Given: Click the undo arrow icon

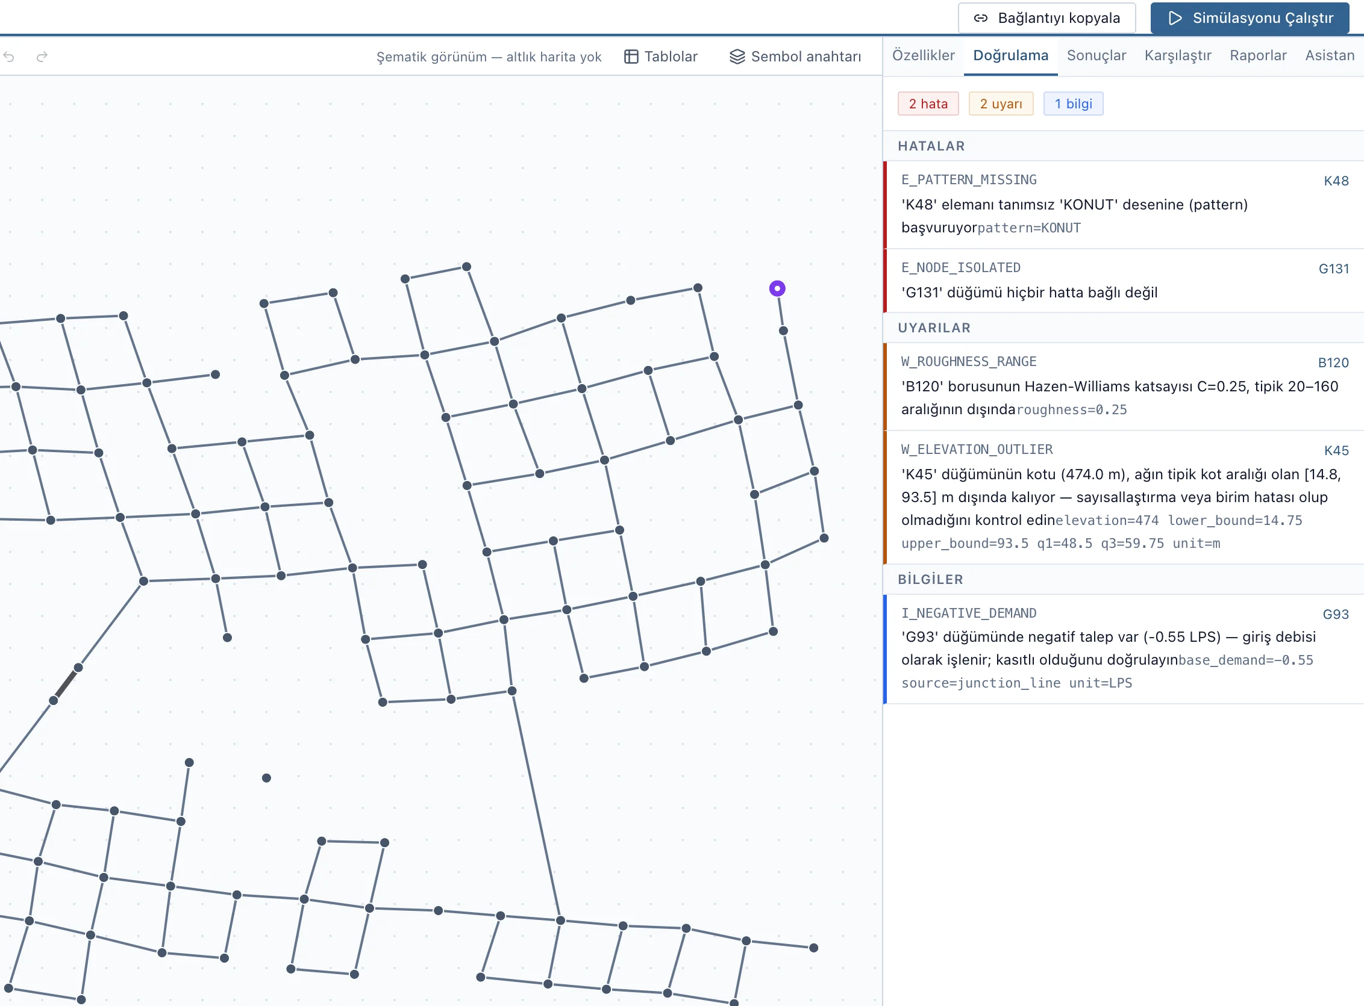Looking at the screenshot, I should [9, 57].
